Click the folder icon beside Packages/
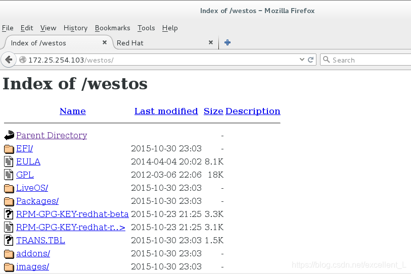 click(x=9, y=201)
